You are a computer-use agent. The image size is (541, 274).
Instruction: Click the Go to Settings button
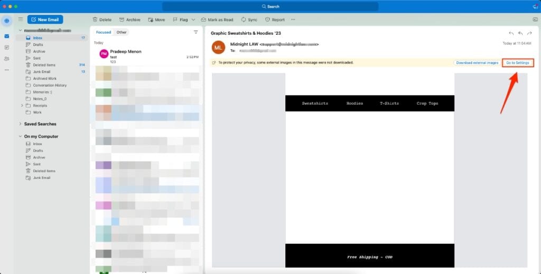point(518,63)
